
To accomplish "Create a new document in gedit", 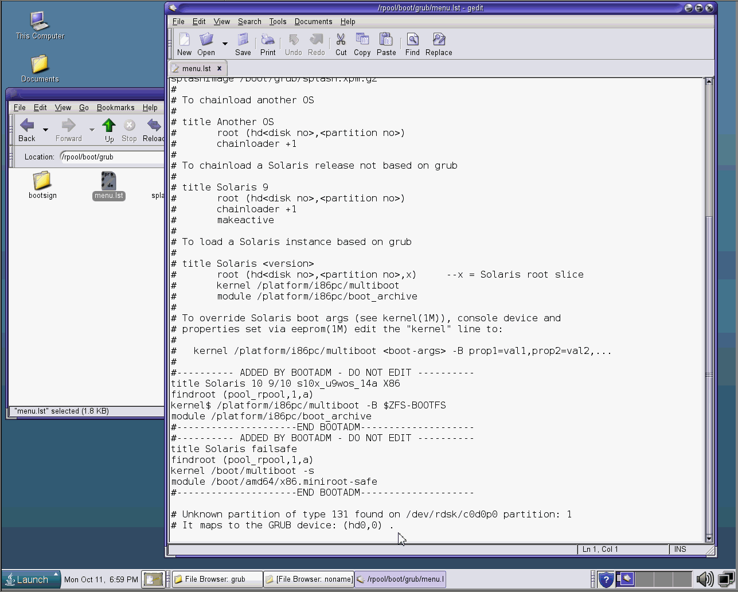I will 184,44.
